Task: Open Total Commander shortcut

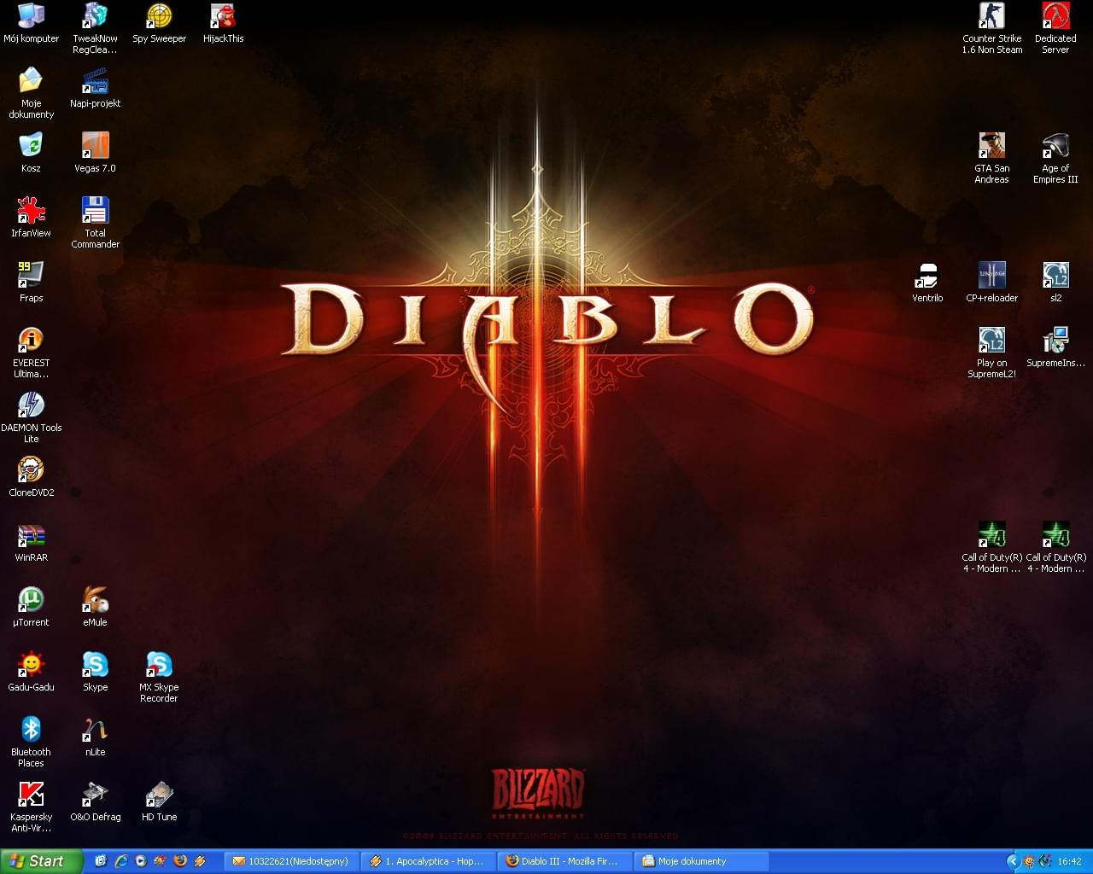Action: click(x=95, y=223)
